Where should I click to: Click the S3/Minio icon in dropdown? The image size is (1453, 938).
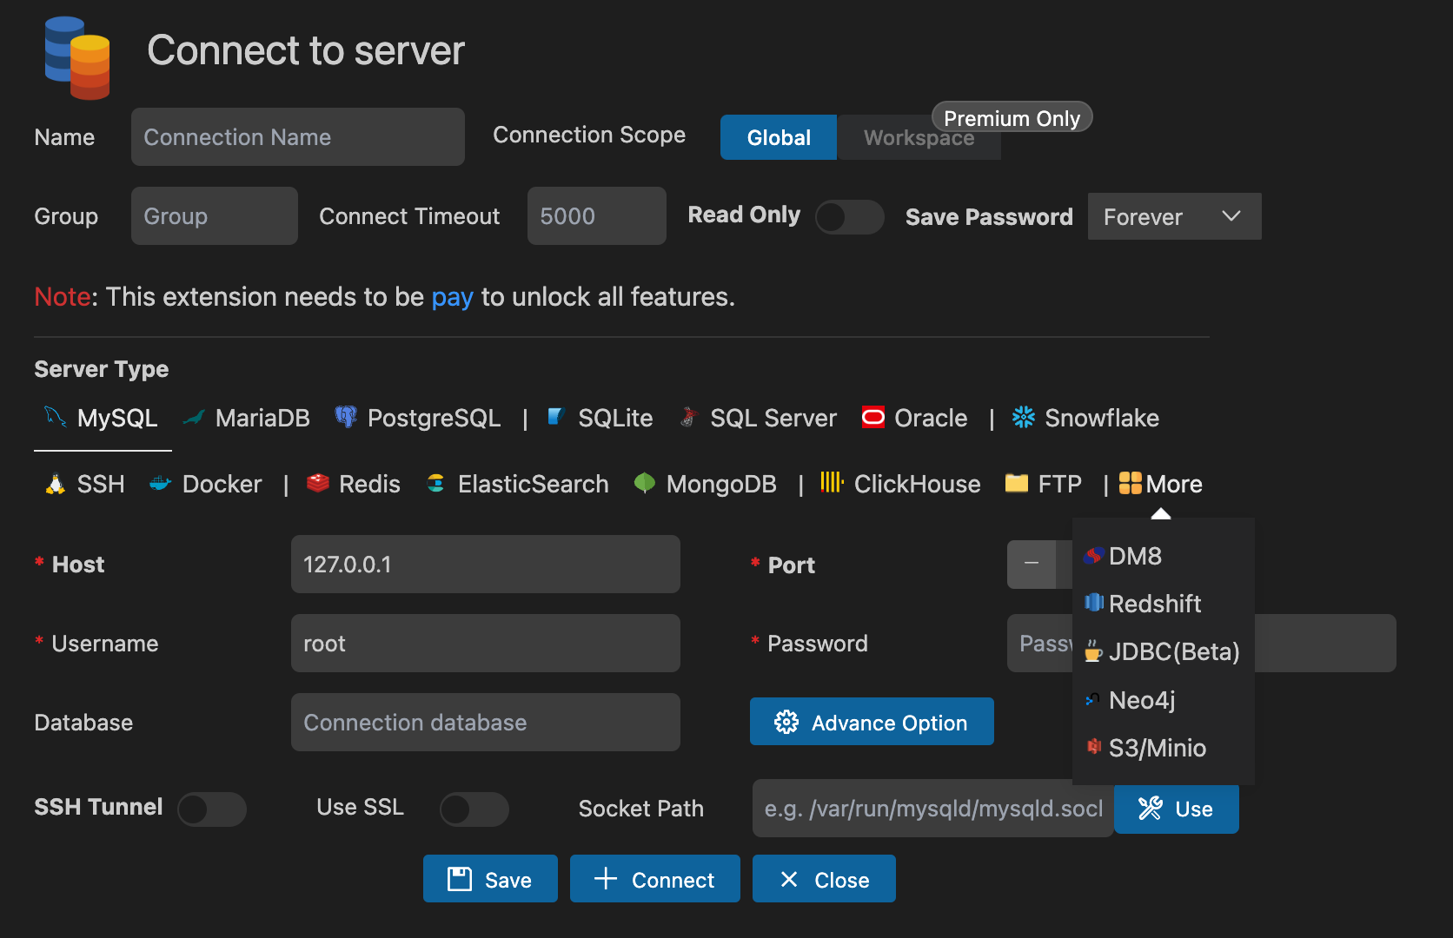(1094, 747)
